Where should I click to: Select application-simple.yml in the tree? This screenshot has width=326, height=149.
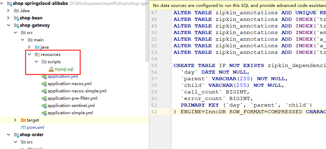point(70,113)
